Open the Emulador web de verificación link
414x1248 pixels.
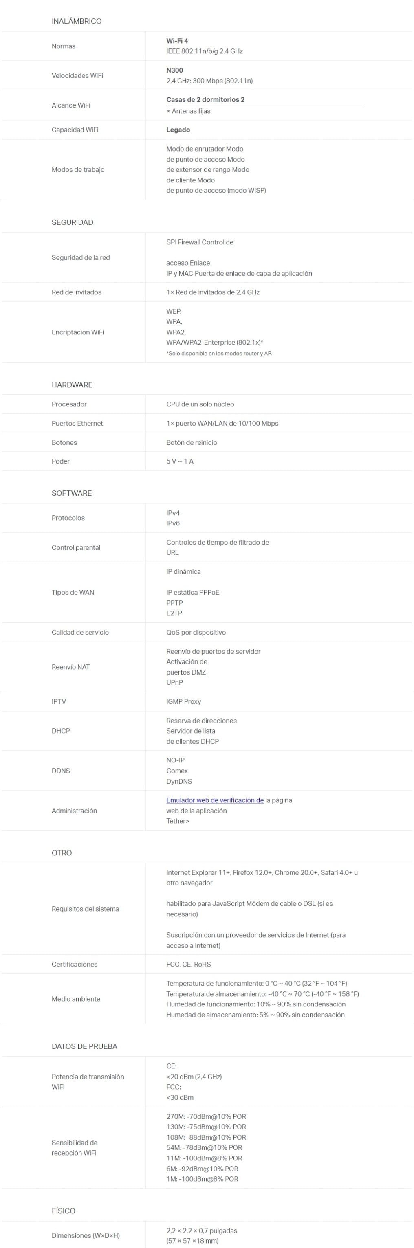click(x=215, y=800)
